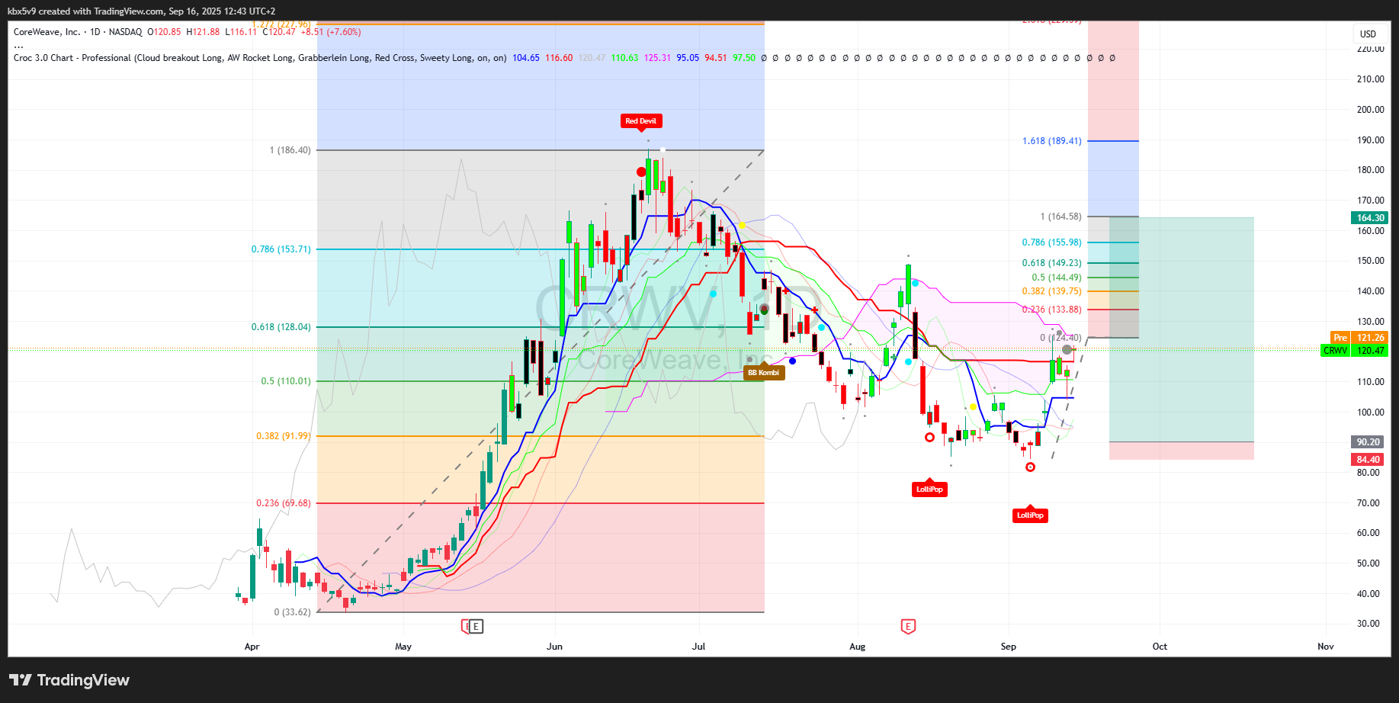Open the gray boxed 'E' marker near June

click(476, 627)
